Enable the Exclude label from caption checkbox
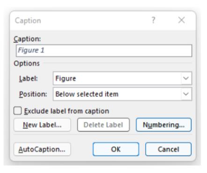Screen dimensions: 207x173 click(x=17, y=111)
